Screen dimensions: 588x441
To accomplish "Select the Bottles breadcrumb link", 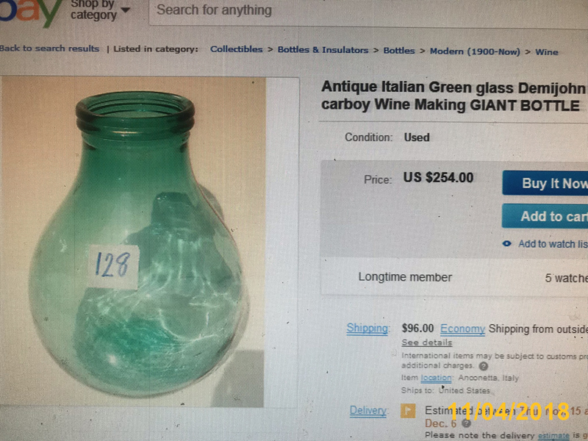I will coord(399,51).
